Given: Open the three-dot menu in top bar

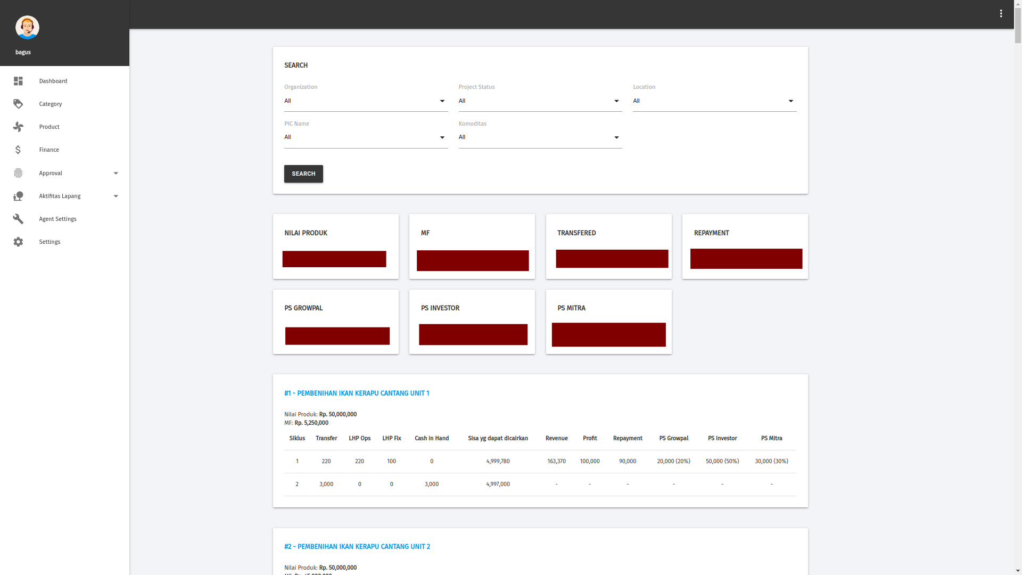Looking at the screenshot, I should click(x=1001, y=14).
